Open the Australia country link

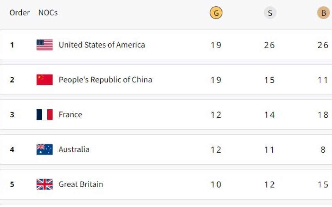[74, 149]
